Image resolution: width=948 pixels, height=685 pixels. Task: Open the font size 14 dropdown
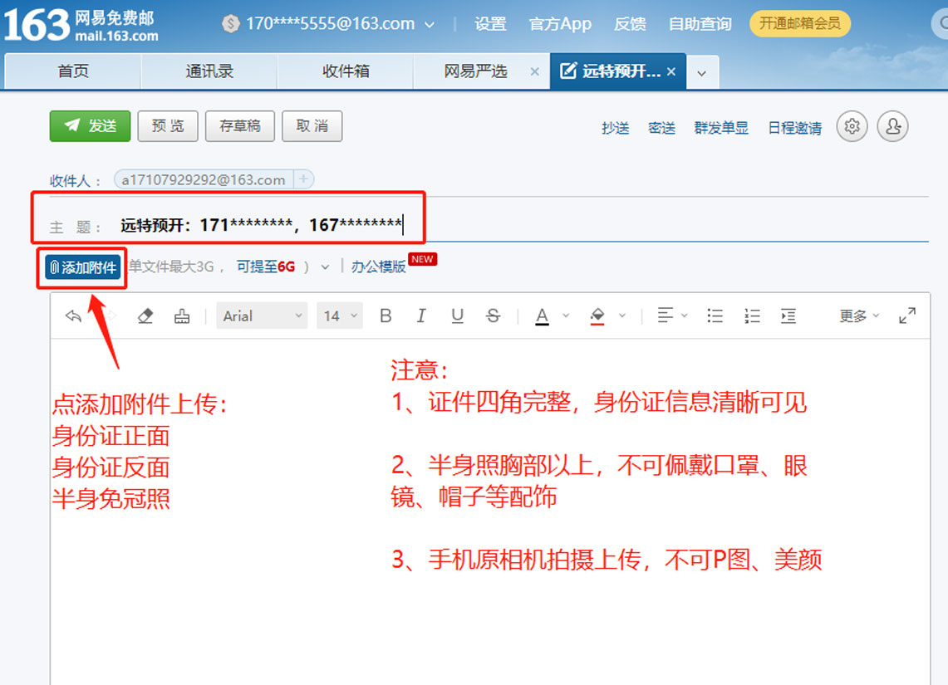click(340, 316)
